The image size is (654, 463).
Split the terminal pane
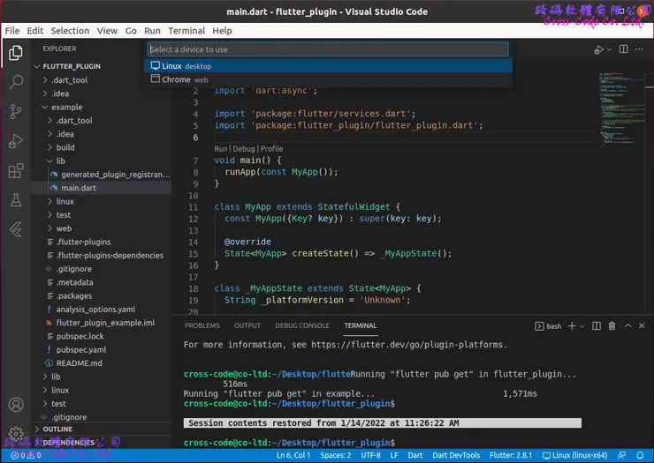[x=595, y=325]
